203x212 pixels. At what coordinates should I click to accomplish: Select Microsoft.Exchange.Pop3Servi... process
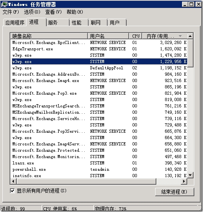[99, 131]
